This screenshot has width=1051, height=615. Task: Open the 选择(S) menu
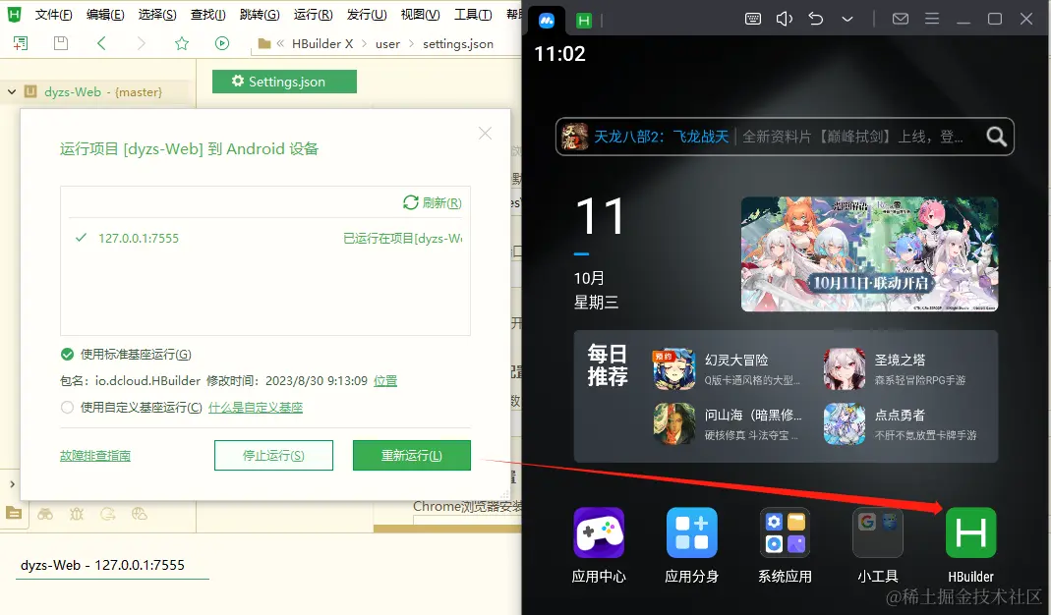[x=157, y=14]
